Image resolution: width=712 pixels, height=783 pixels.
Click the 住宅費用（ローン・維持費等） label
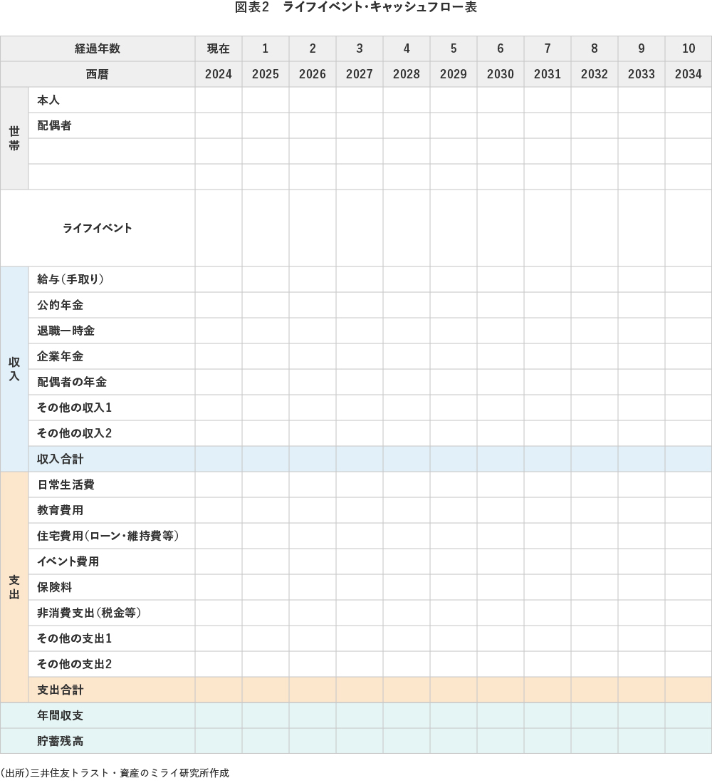pos(103,536)
